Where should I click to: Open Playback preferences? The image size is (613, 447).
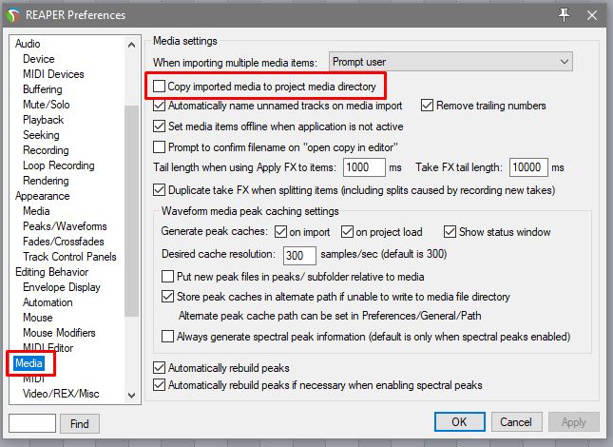coord(43,120)
